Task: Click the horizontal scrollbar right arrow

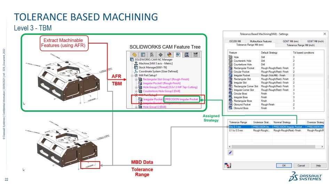Action: (x=322, y=147)
